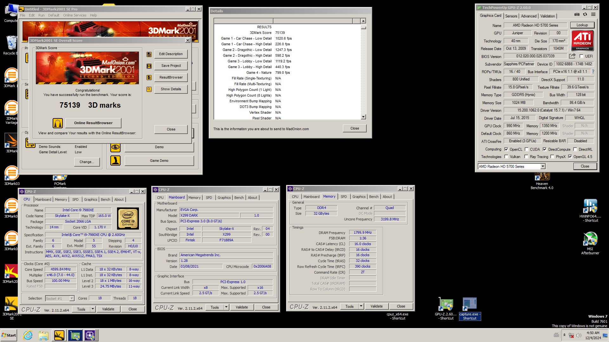This screenshot has height=342, width=609.
Task: Toggle the CUDA checkbox
Action: pyautogui.click(x=527, y=149)
